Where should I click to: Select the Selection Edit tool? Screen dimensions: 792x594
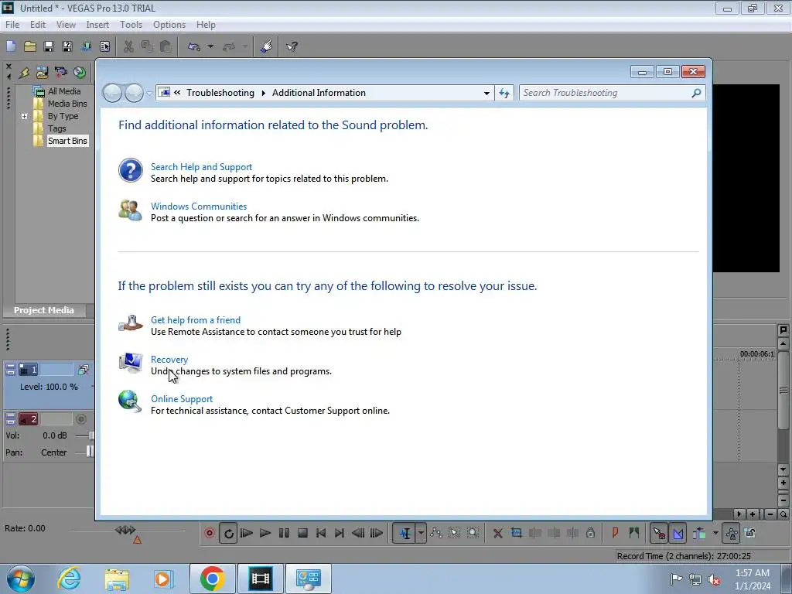tap(454, 533)
